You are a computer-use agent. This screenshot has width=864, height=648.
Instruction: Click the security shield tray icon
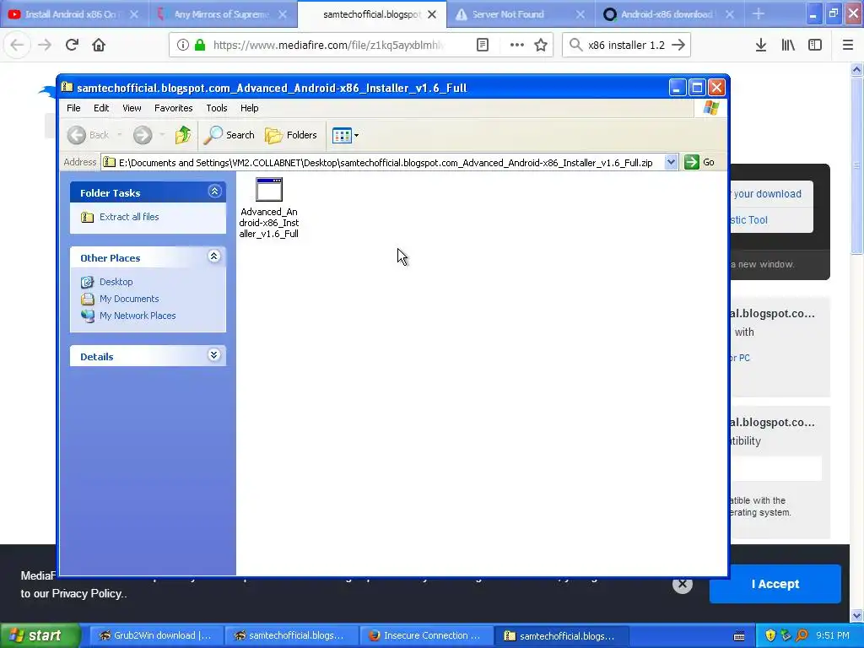point(769,635)
